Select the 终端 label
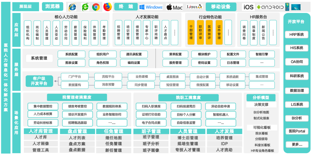Screen dimensions: 312x155 pos(126,7)
